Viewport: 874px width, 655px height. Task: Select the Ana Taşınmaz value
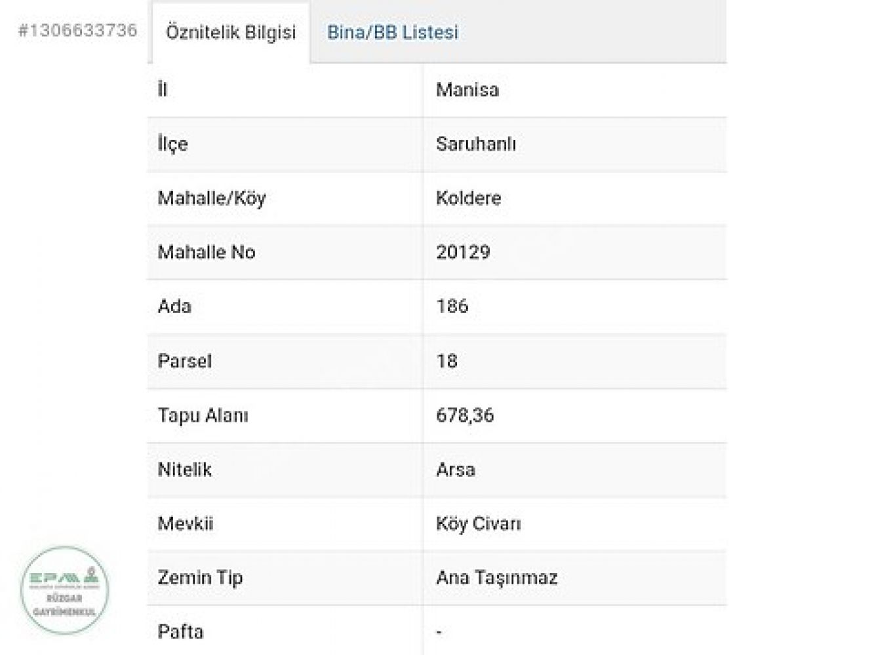pos(496,578)
